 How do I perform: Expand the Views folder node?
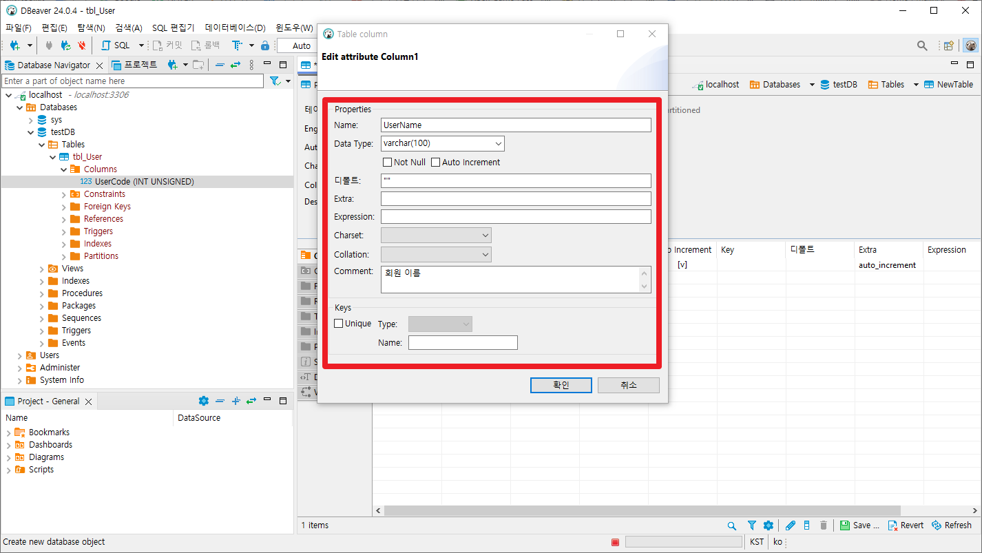pyautogui.click(x=42, y=269)
